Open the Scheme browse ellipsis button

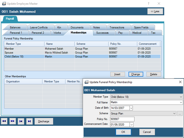[180, 113]
